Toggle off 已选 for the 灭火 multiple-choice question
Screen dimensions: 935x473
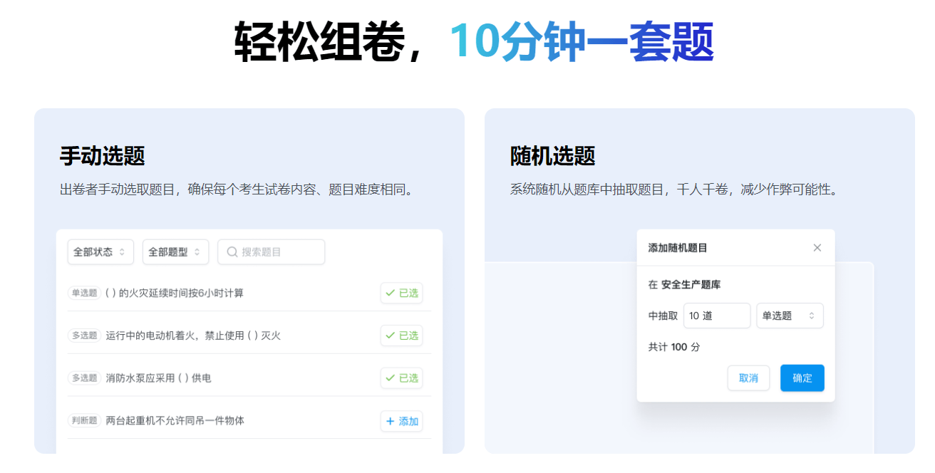[401, 336]
